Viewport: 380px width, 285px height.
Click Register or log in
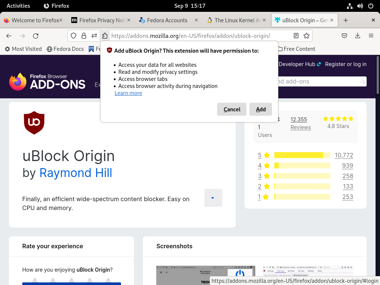[x=345, y=64]
